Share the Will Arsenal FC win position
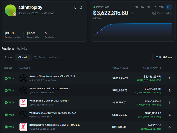Viewport: 177px width, 133px height. [169, 90]
